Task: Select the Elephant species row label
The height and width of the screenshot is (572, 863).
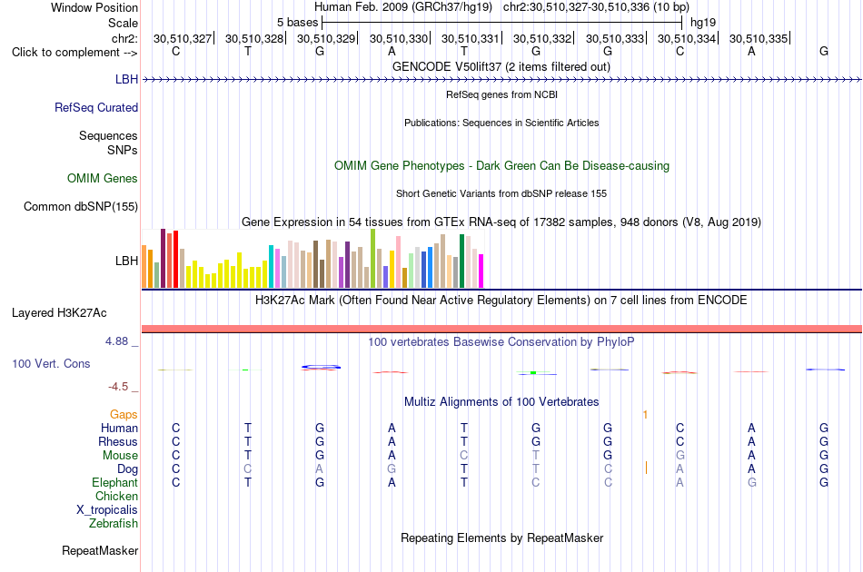Action: click(x=115, y=482)
